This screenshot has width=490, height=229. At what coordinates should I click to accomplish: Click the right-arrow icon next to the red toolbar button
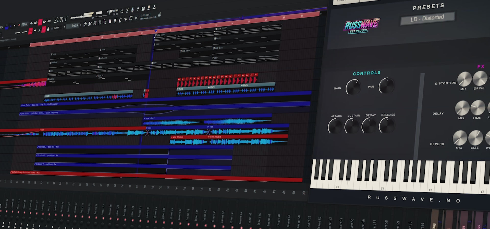[35, 31]
